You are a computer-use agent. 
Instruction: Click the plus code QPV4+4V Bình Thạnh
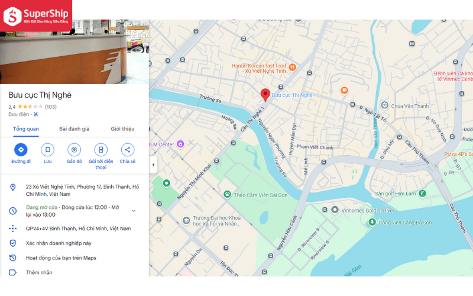[x=79, y=229]
